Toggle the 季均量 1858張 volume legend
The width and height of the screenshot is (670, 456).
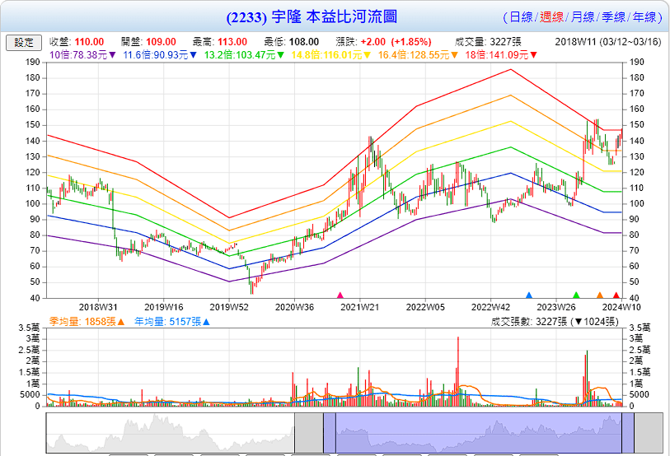[87, 322]
